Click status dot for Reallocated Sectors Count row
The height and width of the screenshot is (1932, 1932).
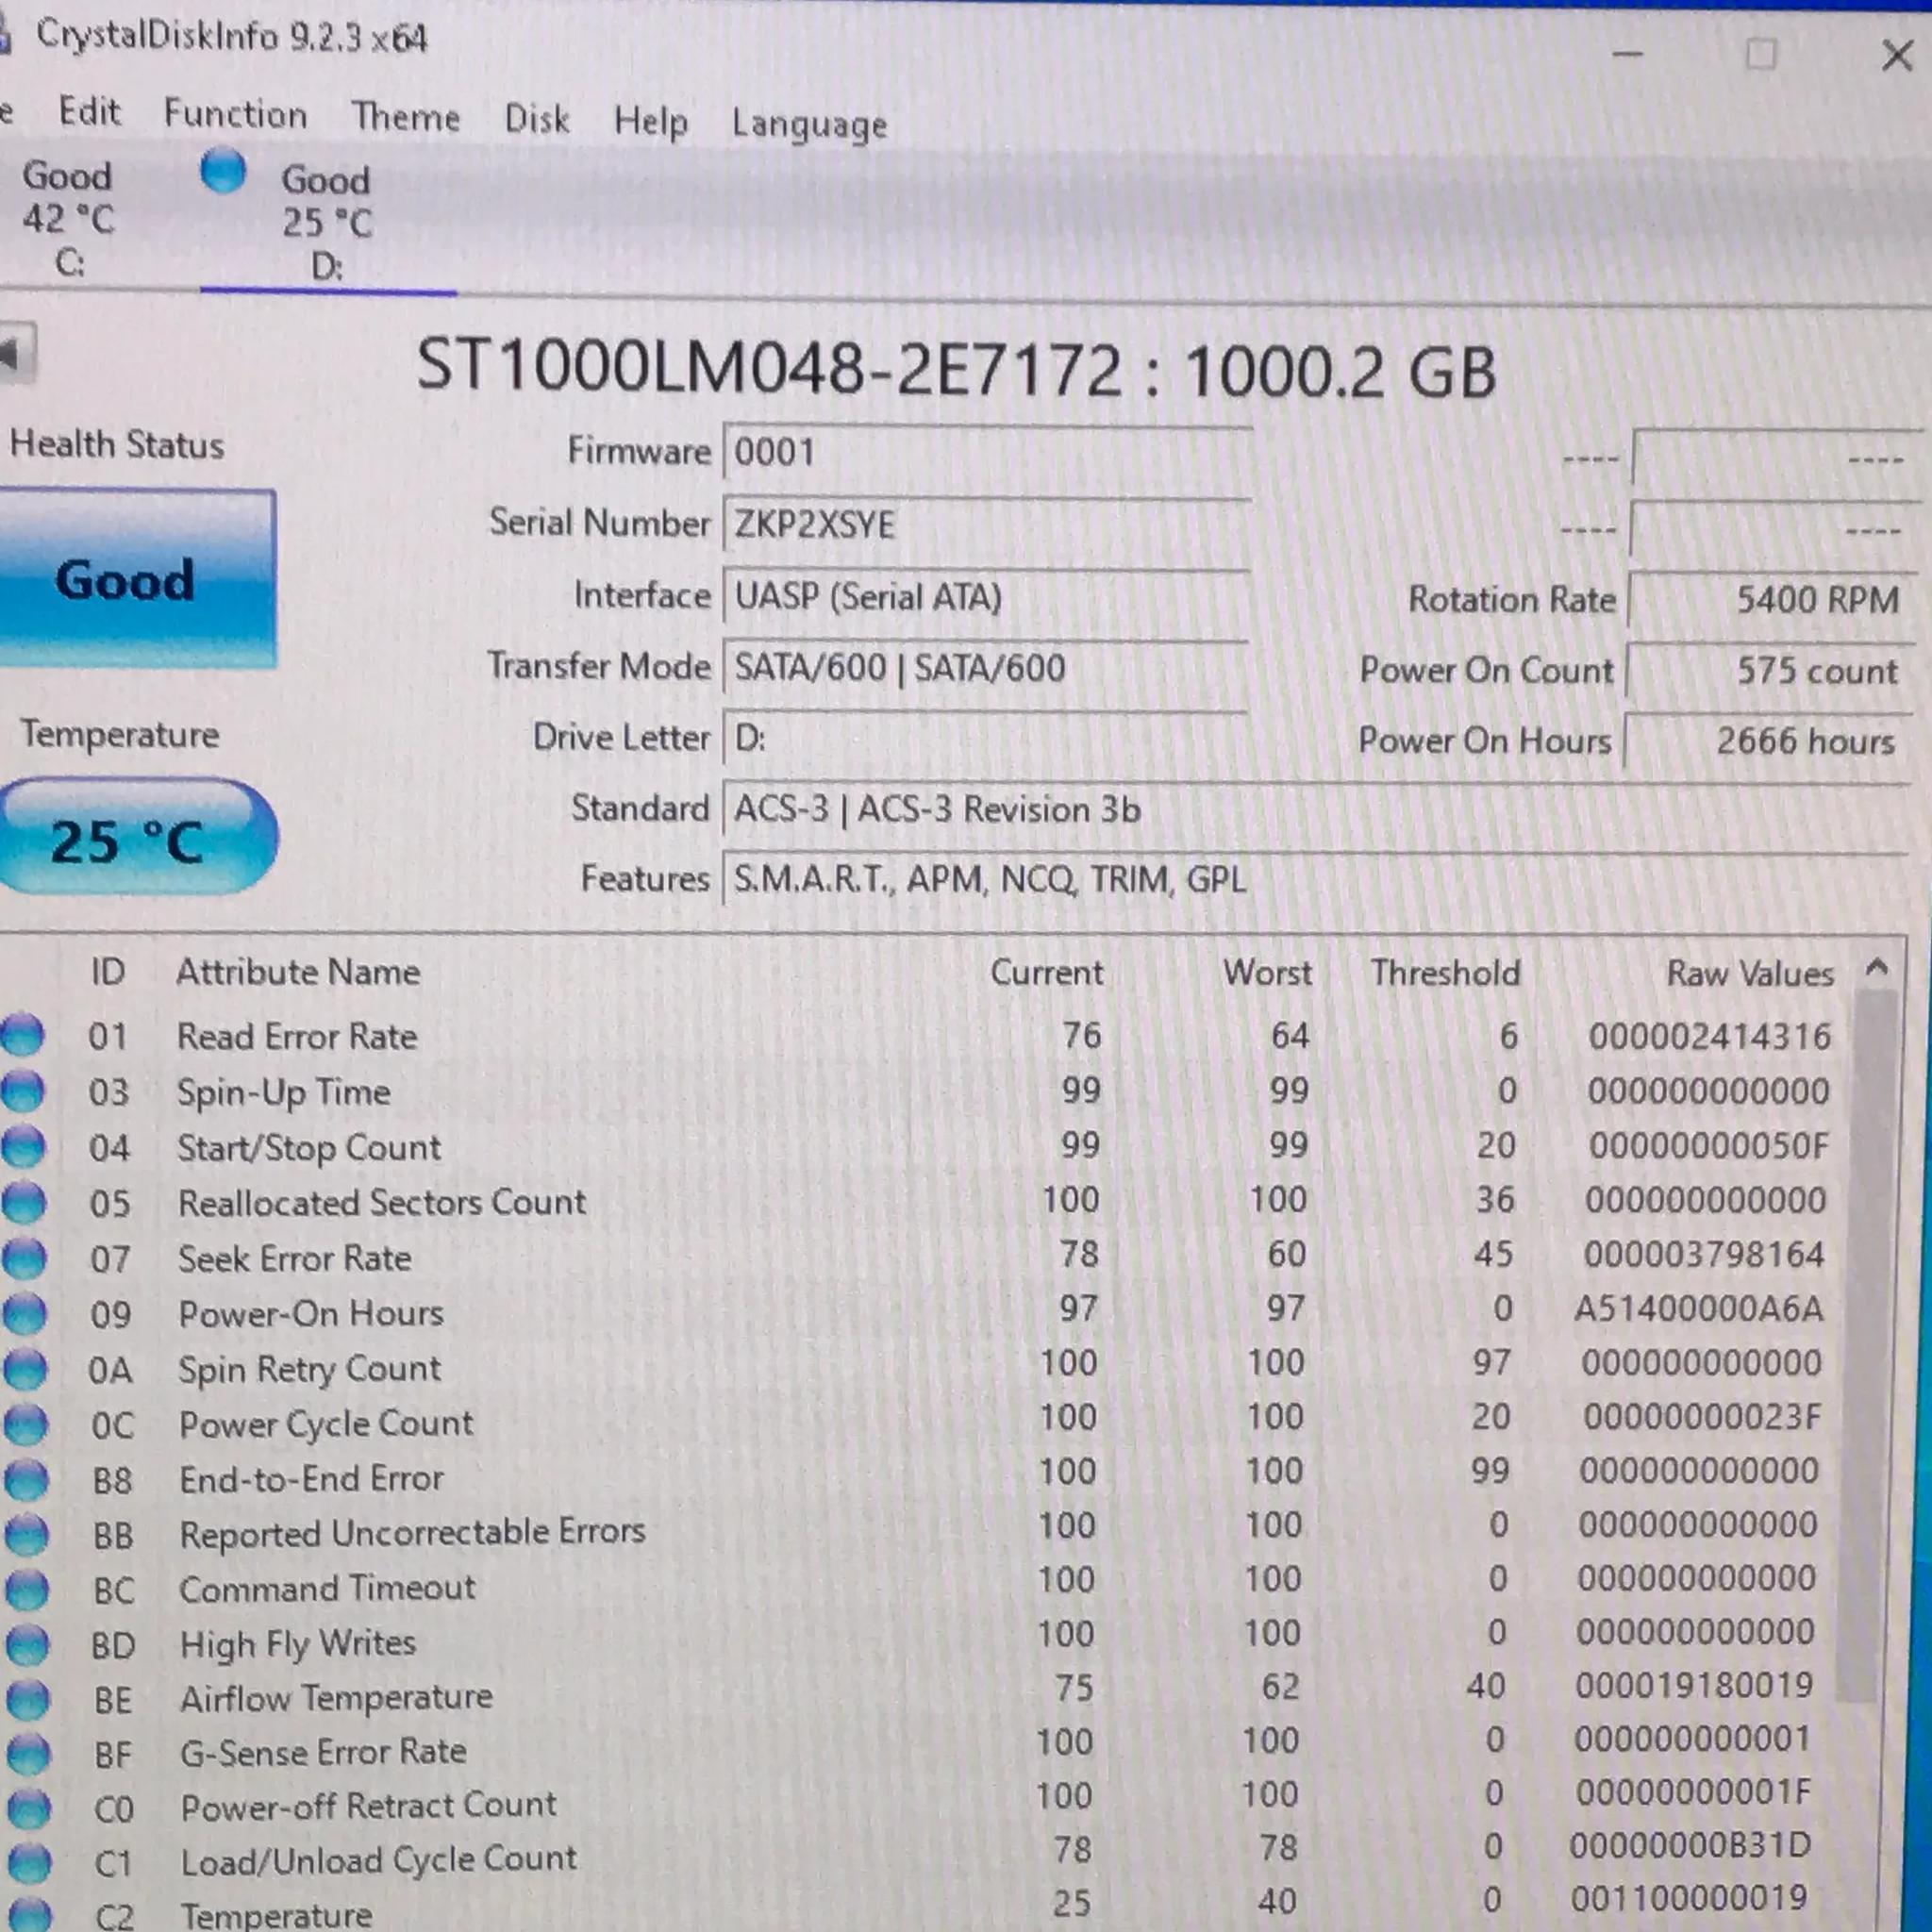tap(24, 1202)
